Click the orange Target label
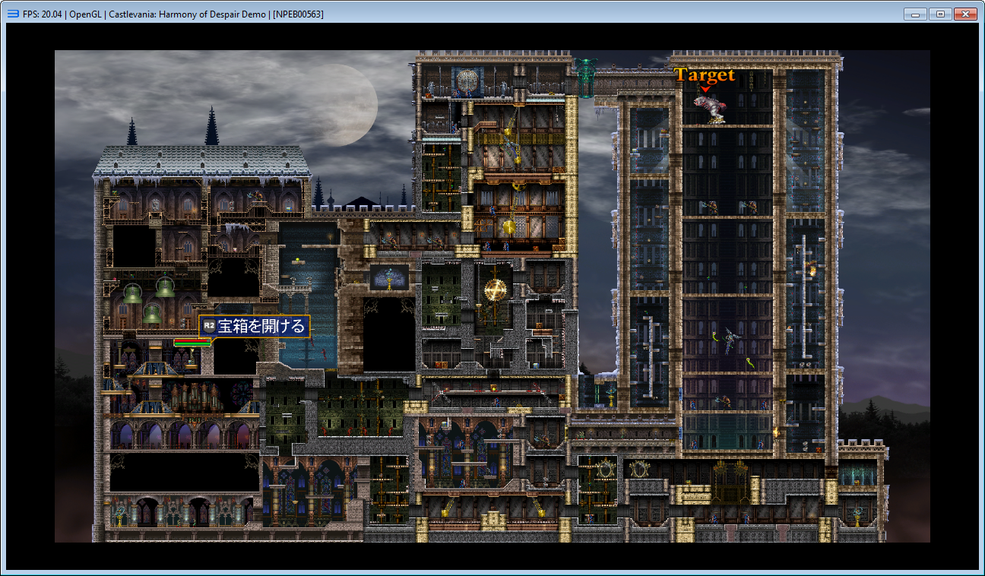985x576 pixels. point(705,75)
